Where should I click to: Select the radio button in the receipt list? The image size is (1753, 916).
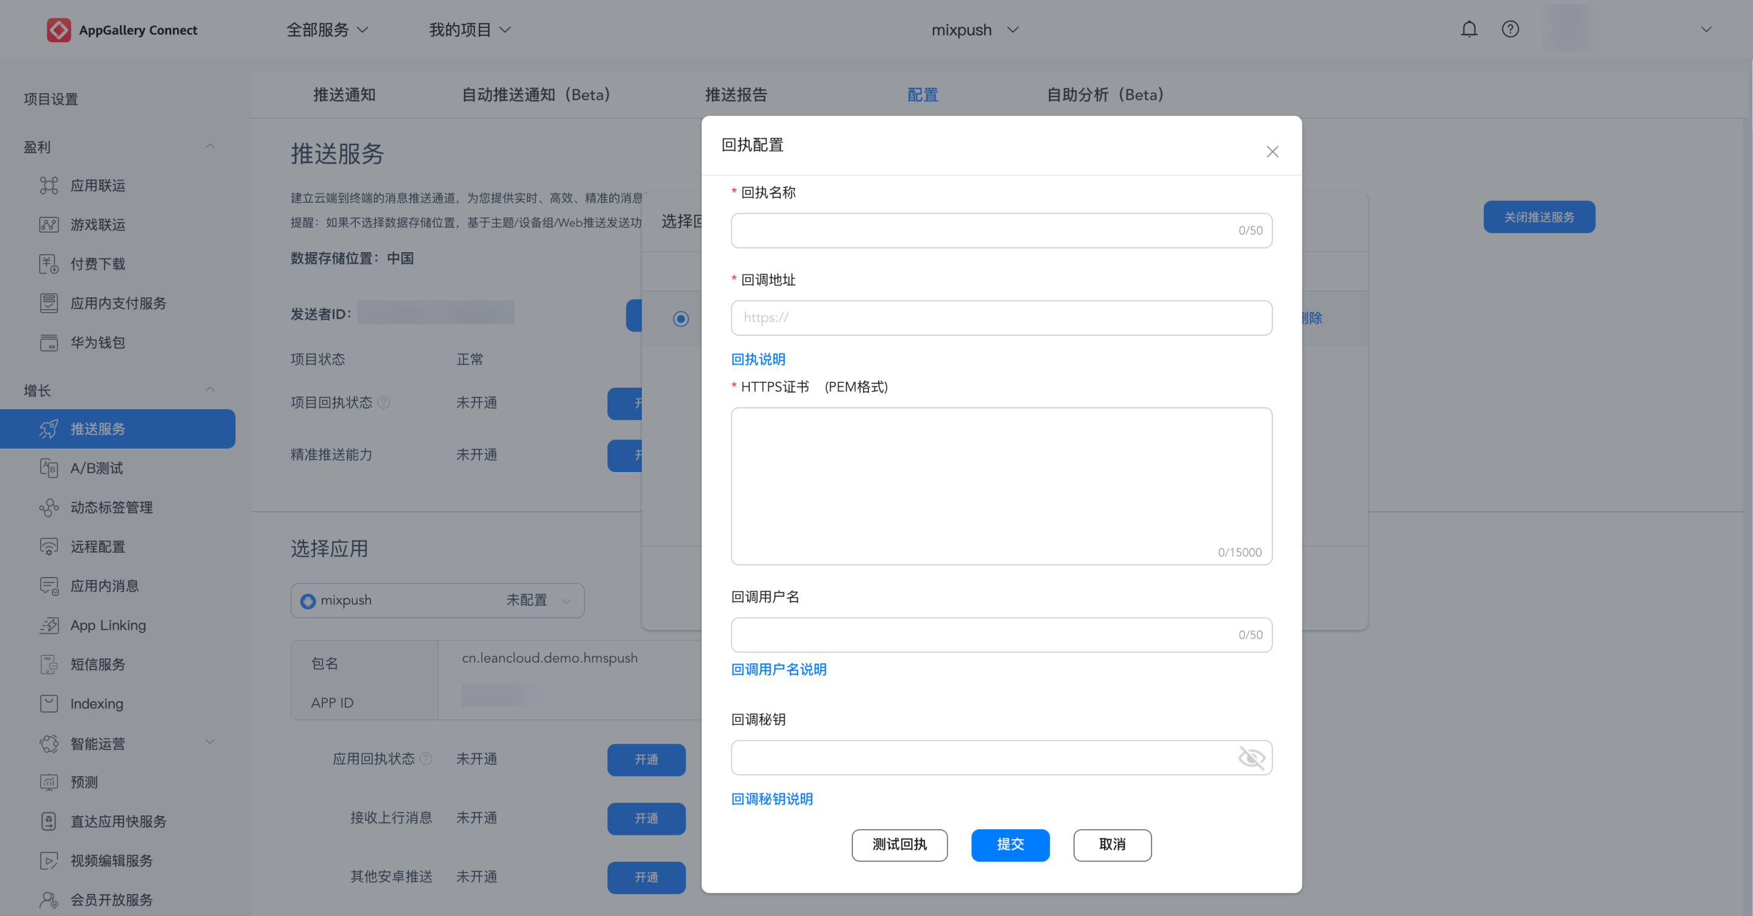click(681, 319)
